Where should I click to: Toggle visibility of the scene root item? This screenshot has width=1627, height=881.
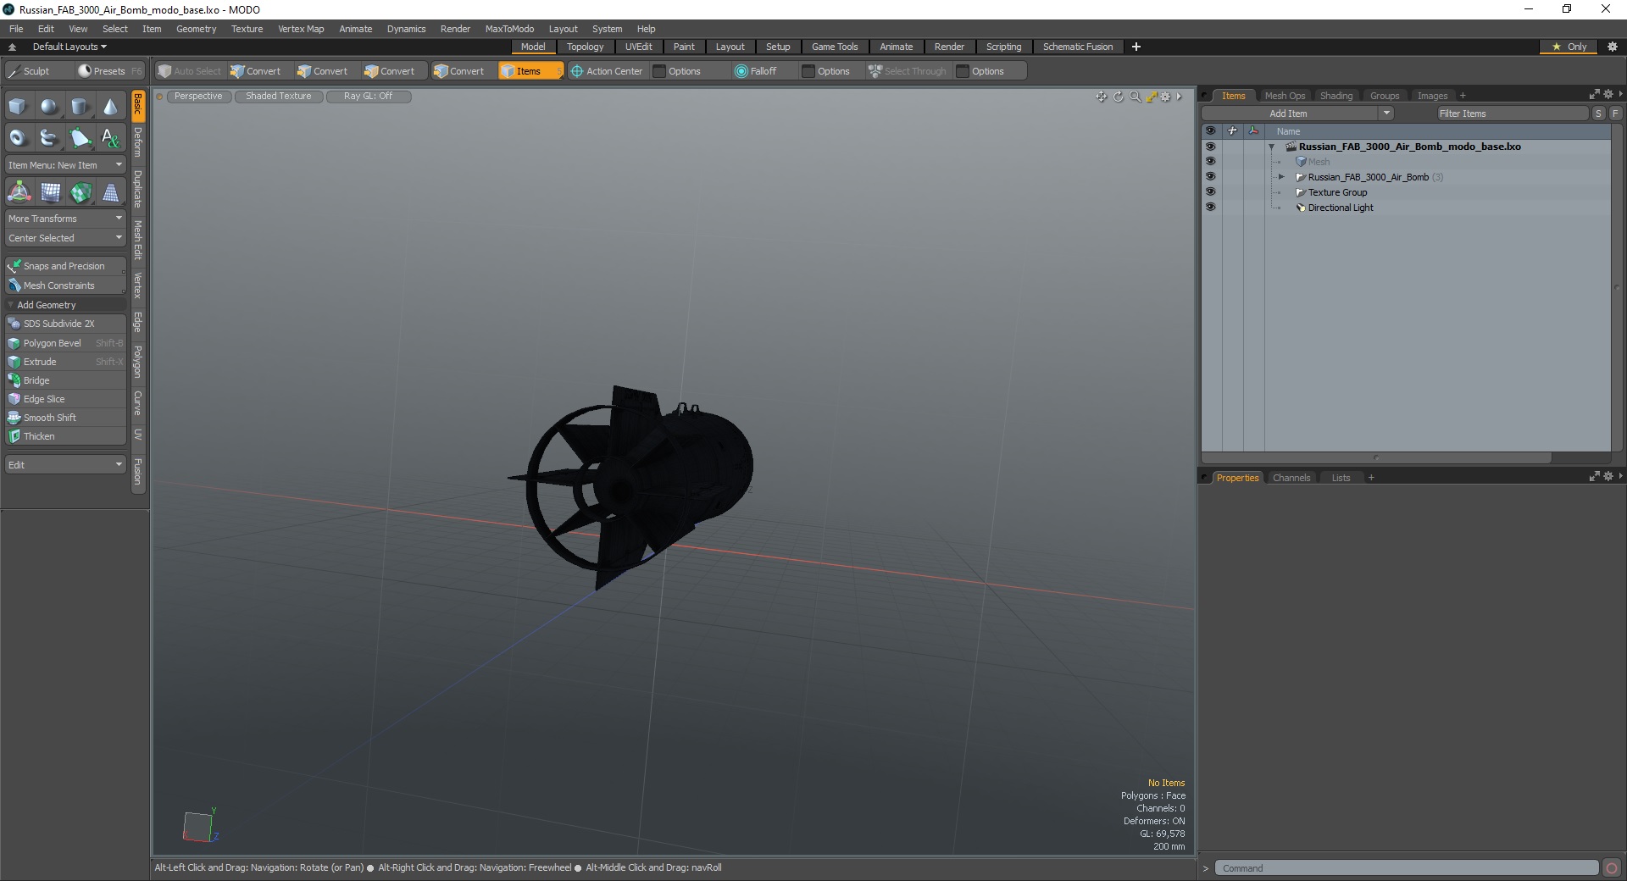pos(1210,147)
